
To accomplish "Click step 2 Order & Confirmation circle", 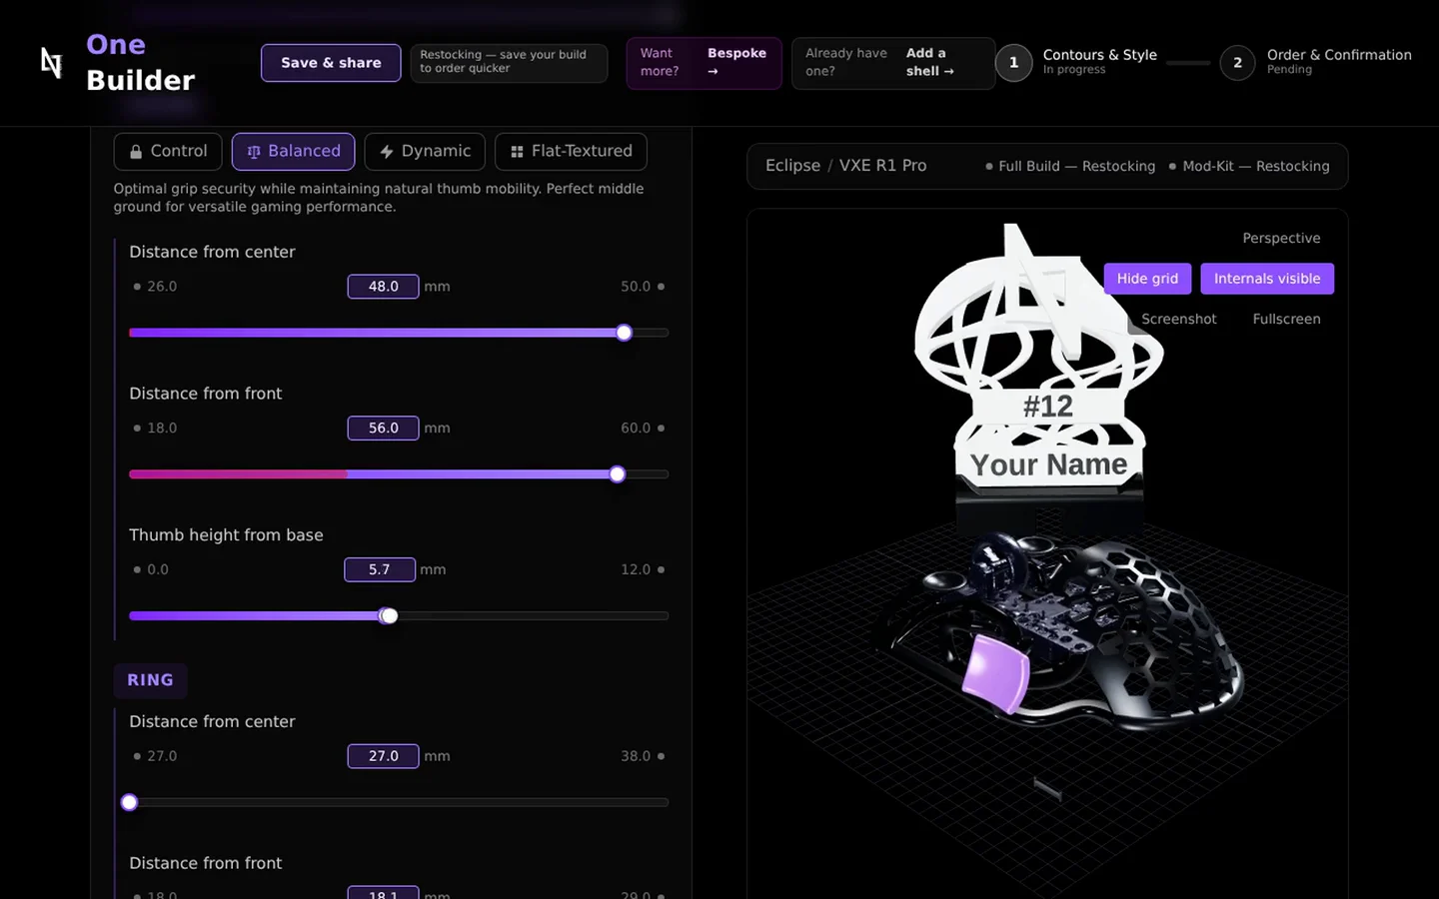I will pyautogui.click(x=1237, y=63).
